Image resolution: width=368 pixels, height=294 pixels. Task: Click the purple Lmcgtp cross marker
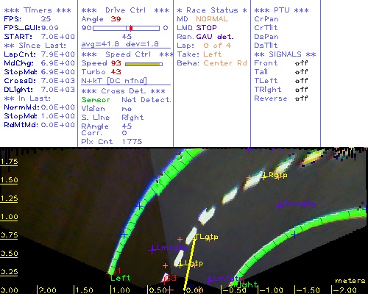tap(152, 249)
